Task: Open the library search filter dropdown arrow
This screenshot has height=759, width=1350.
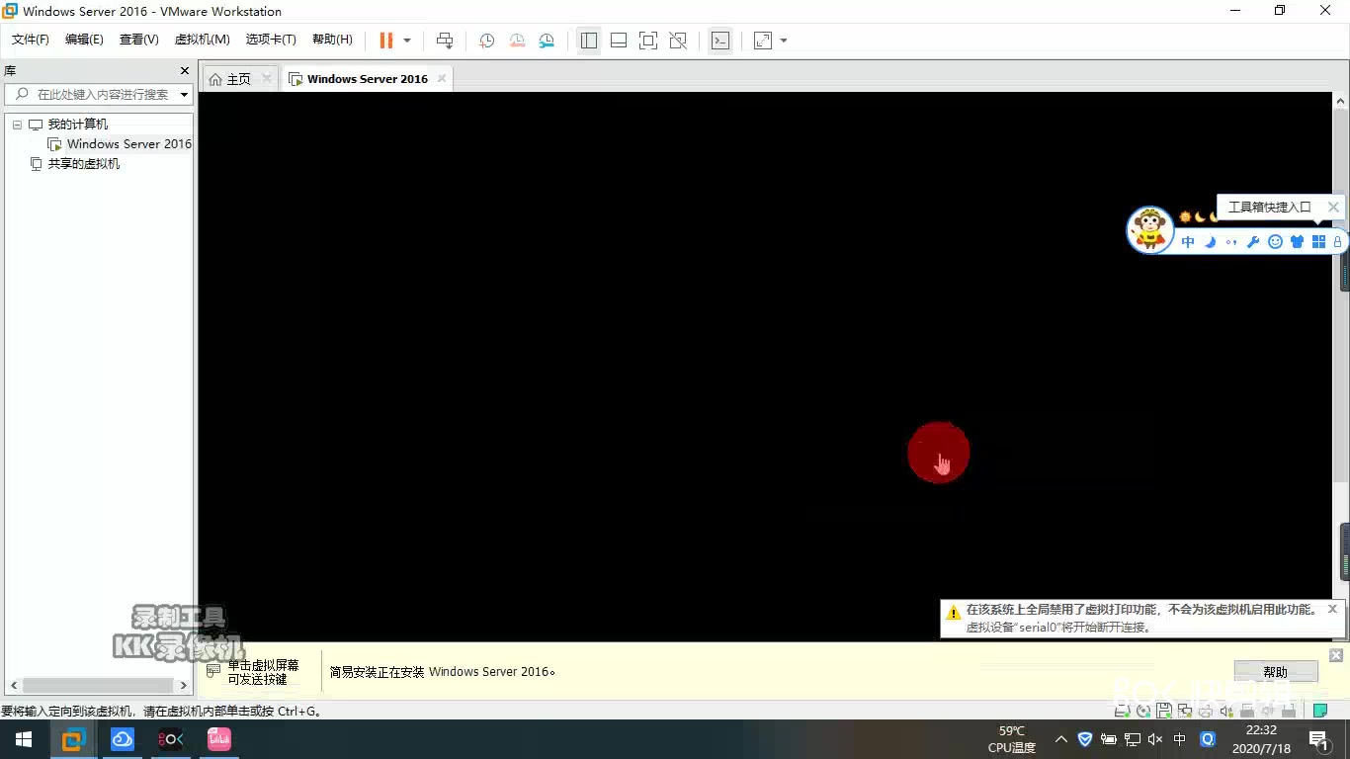Action: point(184,95)
